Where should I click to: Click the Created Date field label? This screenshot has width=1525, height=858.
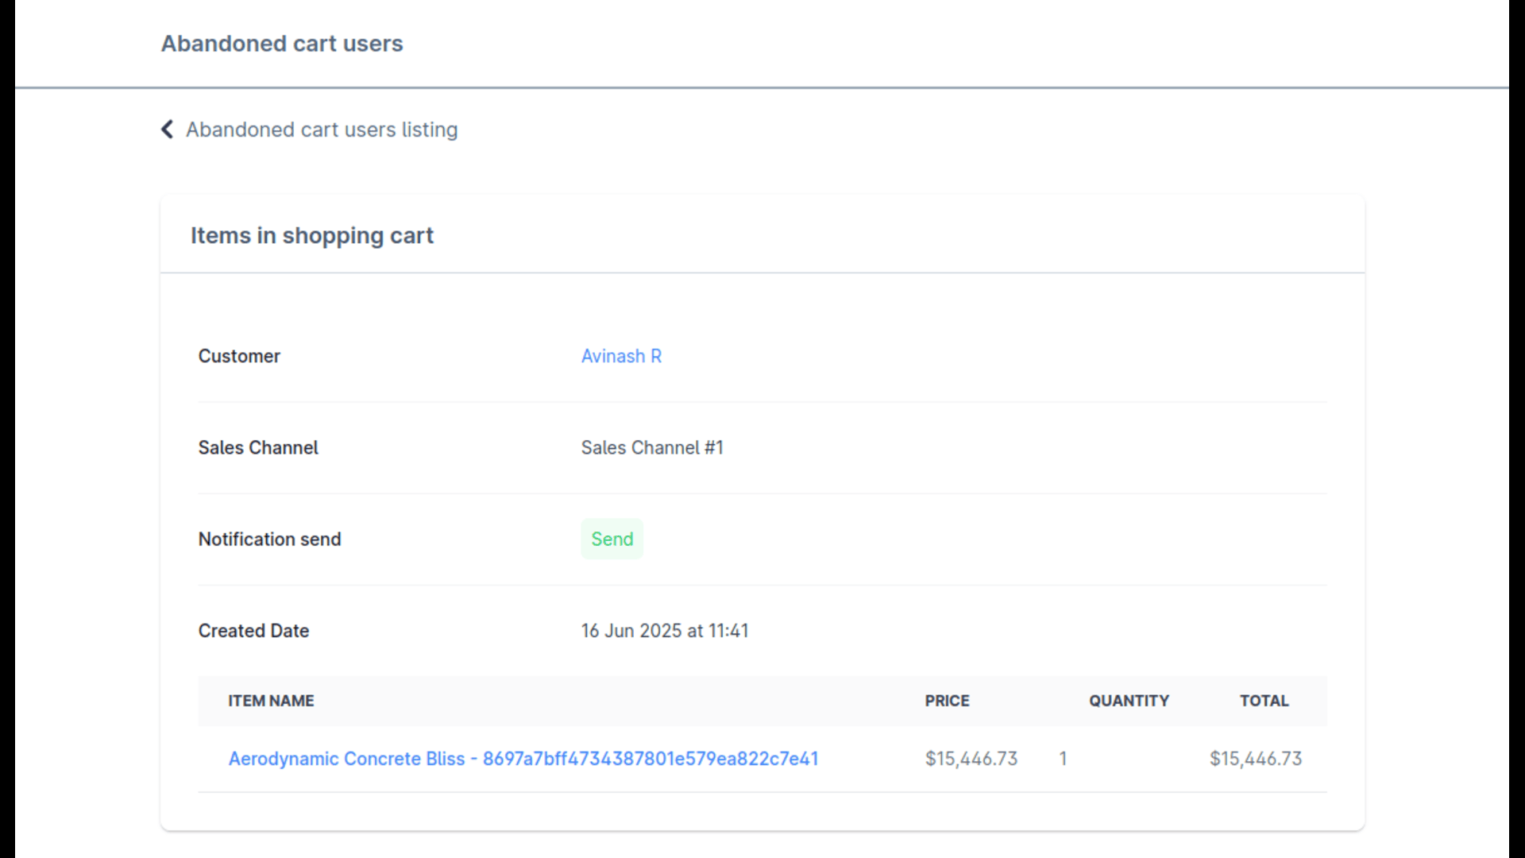(x=253, y=631)
